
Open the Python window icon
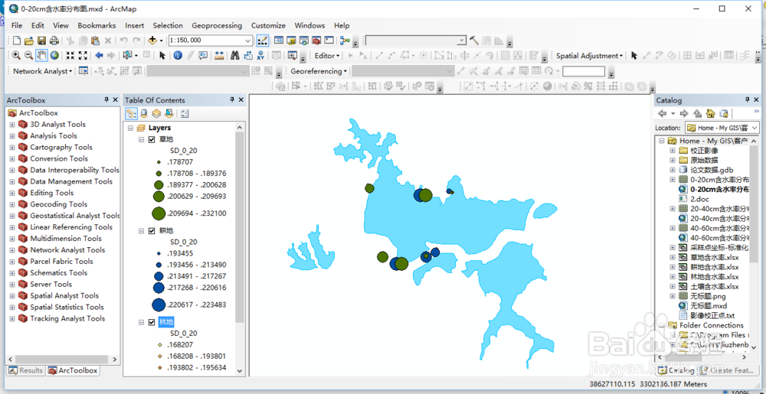329,41
